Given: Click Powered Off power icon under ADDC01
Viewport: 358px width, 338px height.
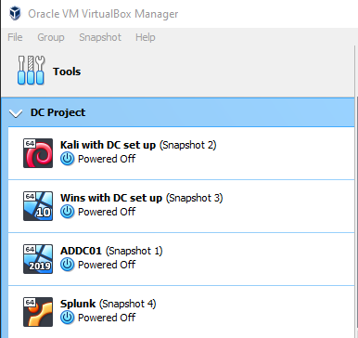Looking at the screenshot, I should click(67, 265).
